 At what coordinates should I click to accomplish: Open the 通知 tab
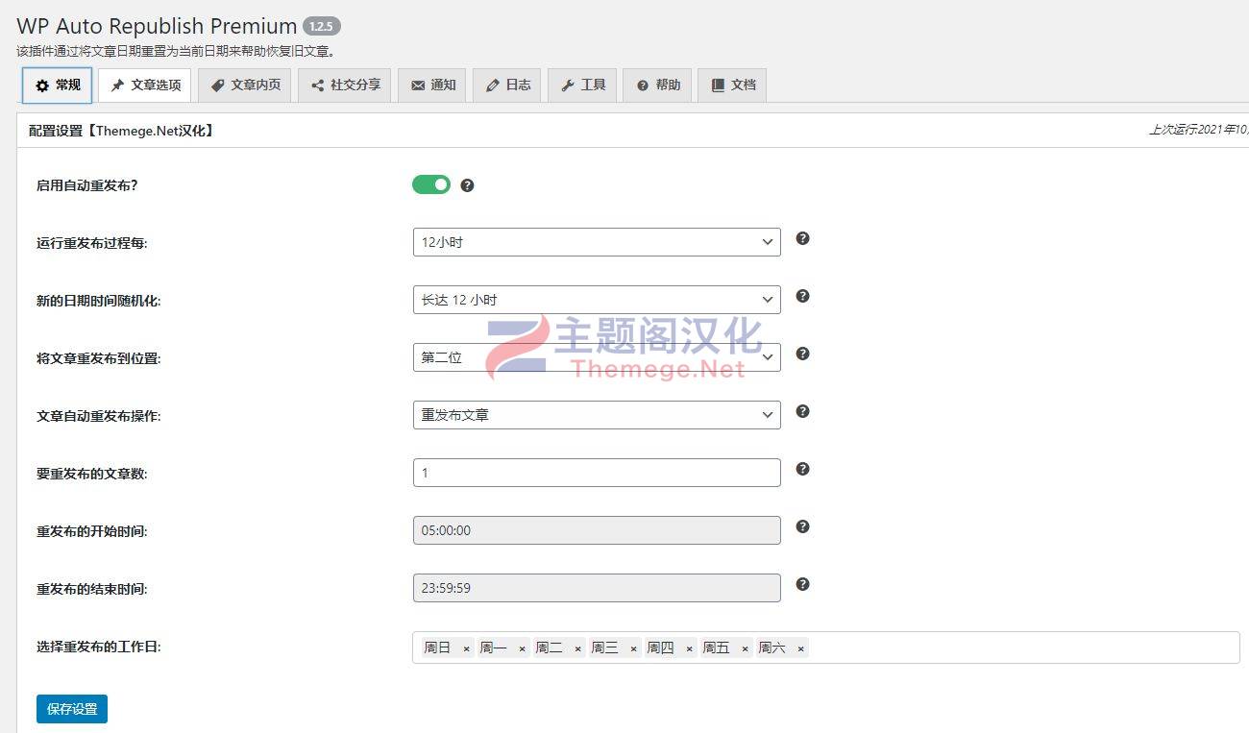433,86
